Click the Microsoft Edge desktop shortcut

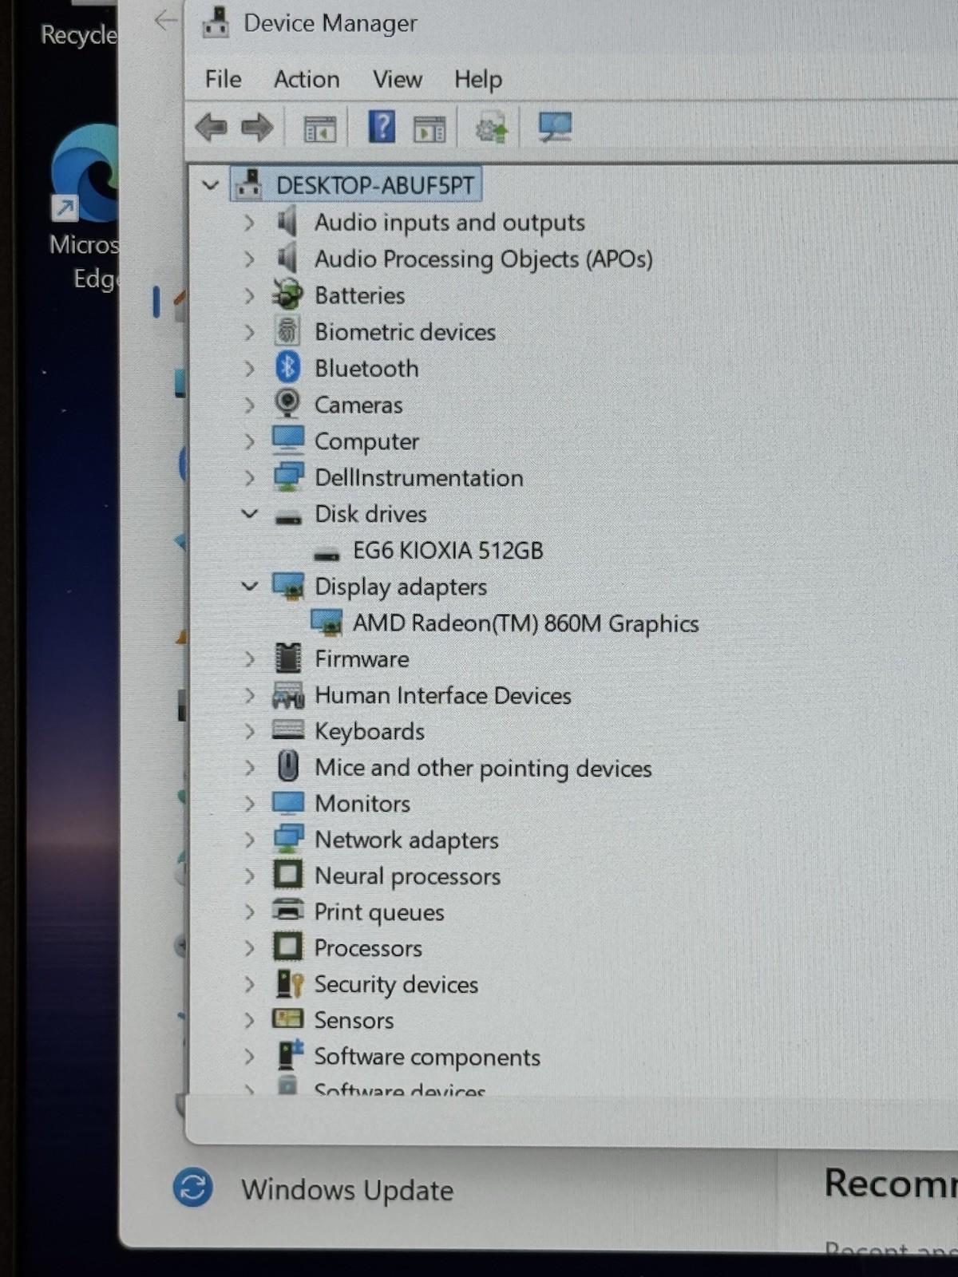[x=83, y=209]
